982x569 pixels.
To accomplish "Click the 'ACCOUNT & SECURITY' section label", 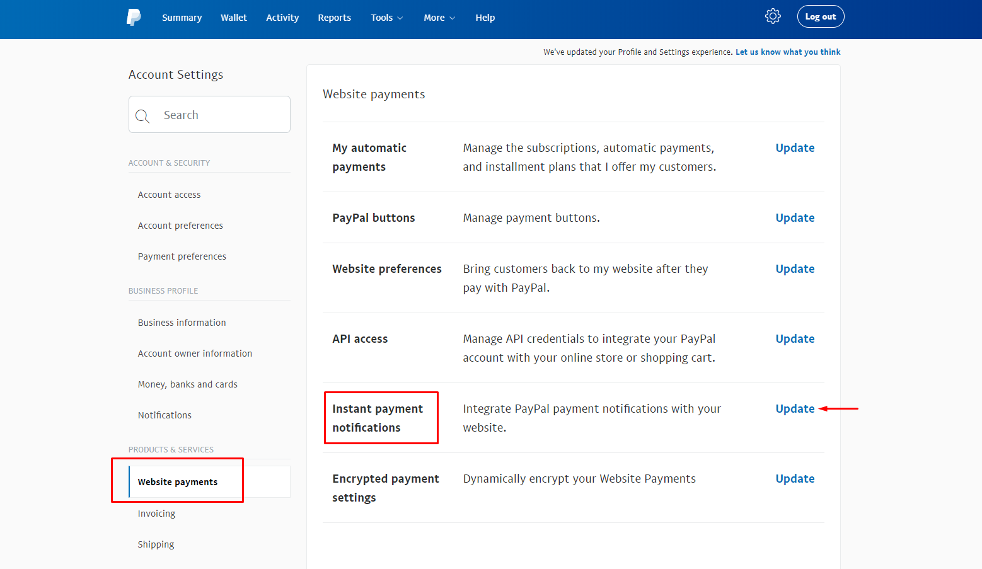I will (x=169, y=163).
